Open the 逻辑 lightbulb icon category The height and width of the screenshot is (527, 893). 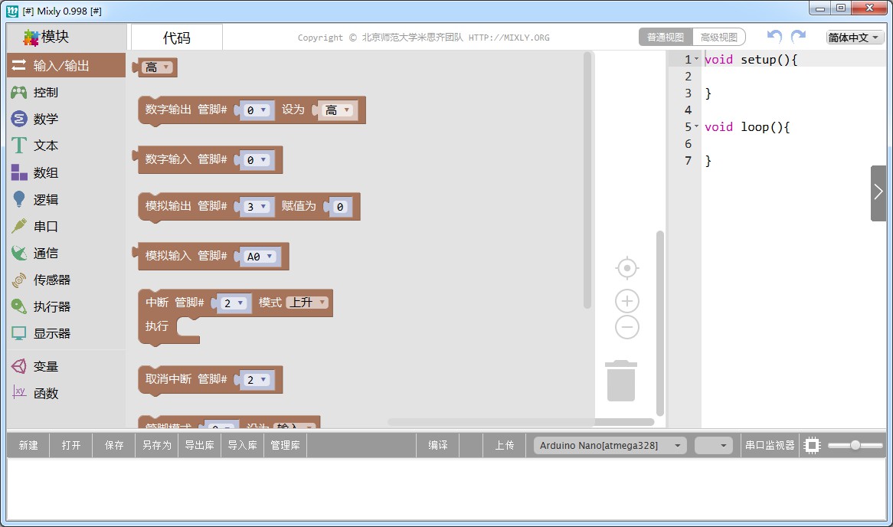(x=19, y=199)
